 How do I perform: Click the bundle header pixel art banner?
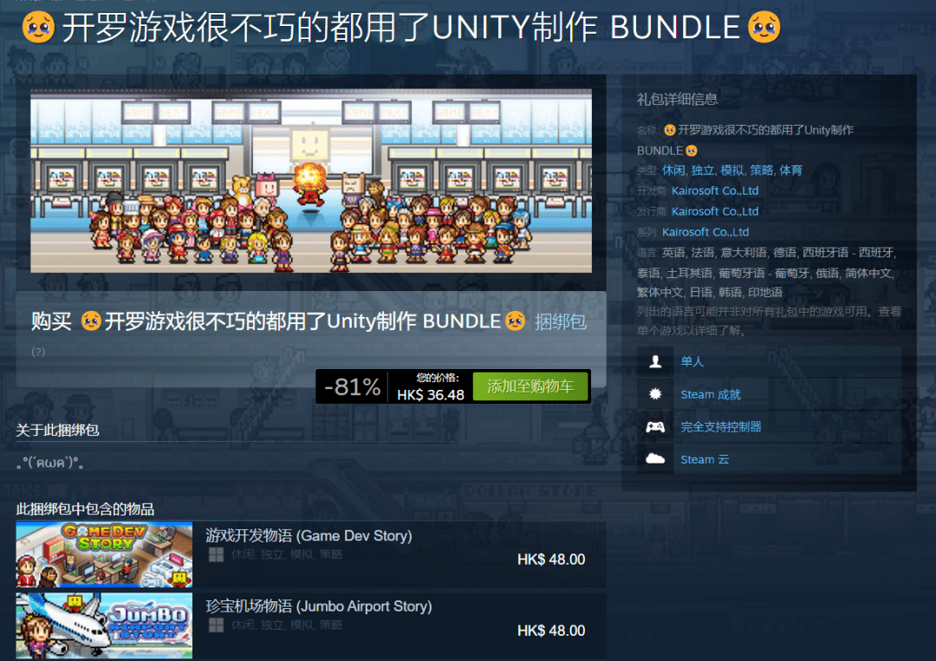pos(311,181)
